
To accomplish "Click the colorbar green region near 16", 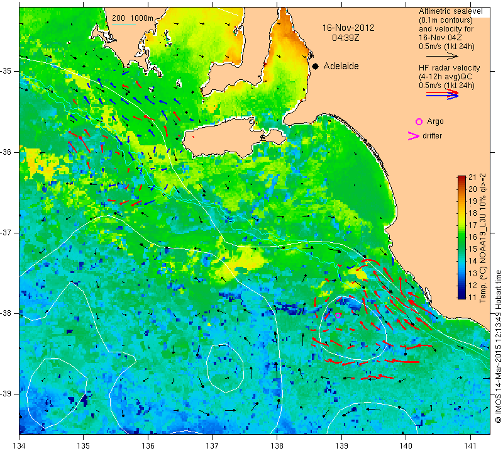I will [x=462, y=237].
